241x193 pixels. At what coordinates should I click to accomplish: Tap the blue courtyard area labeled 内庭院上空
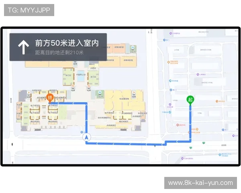tap(82, 76)
